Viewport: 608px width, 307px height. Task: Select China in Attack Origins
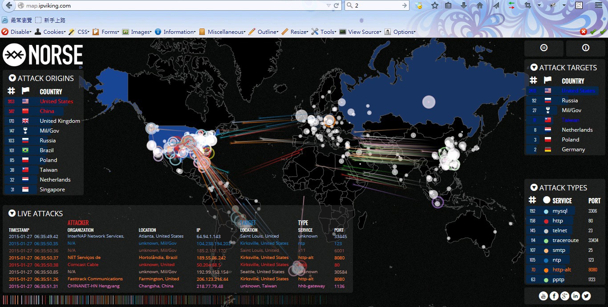(x=43, y=111)
